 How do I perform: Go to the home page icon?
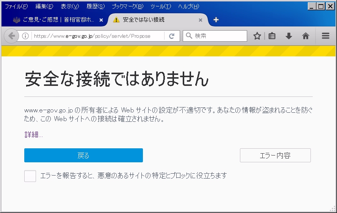[306, 36]
